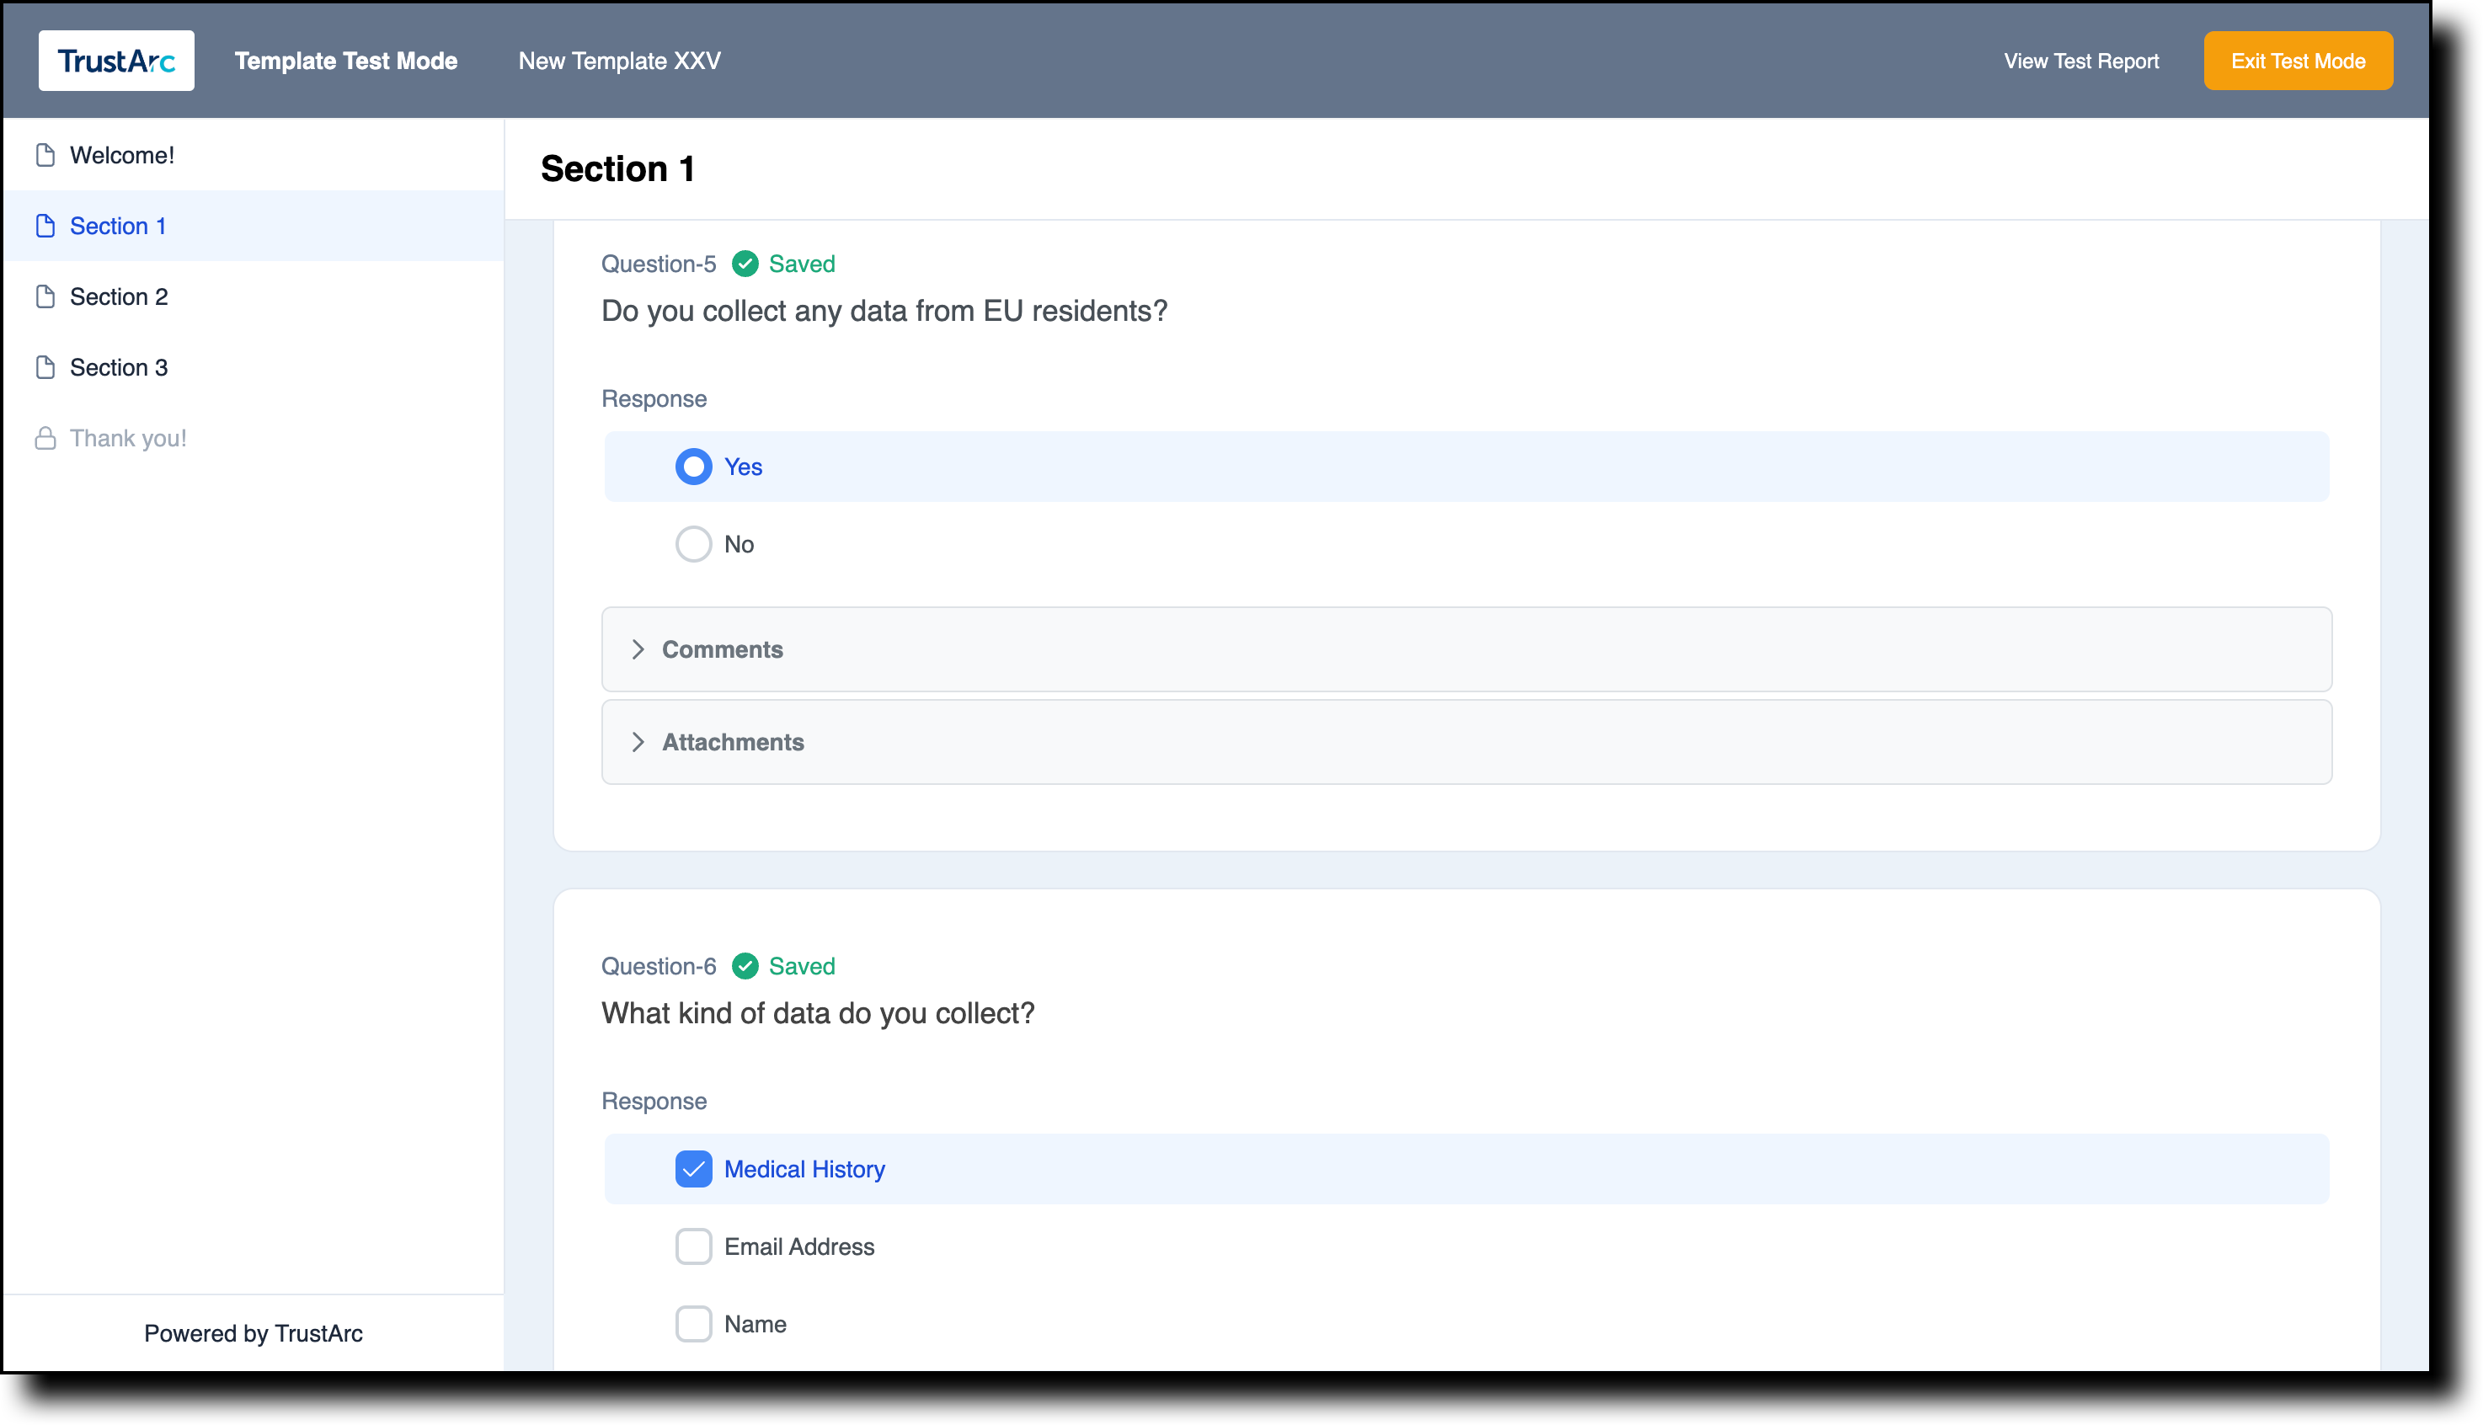Check the Email Address checkbox
This screenshot has height=1425, width=2483.
pyautogui.click(x=693, y=1246)
